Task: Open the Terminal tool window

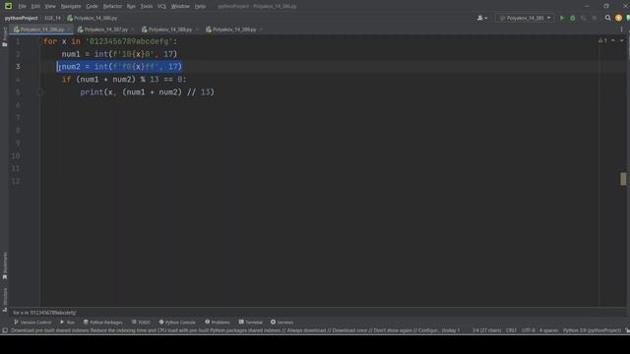Action: pos(250,323)
